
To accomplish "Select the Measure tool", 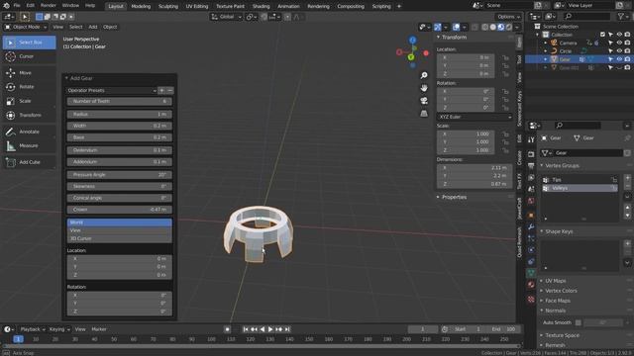I will (29, 145).
